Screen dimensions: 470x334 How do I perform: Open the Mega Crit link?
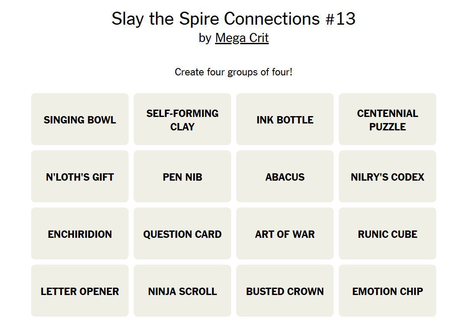(x=242, y=38)
